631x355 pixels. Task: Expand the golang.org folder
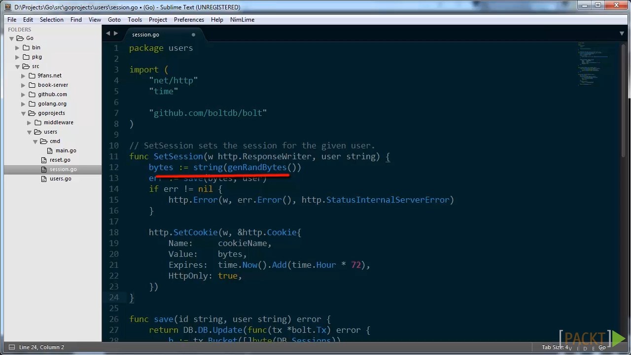(23, 104)
